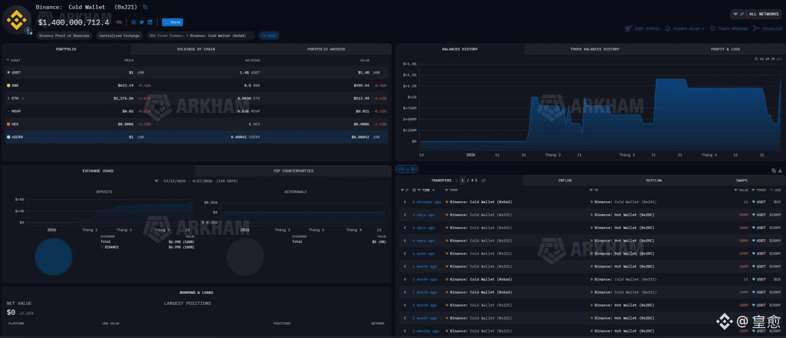Sort transfers by the TIME column arrow
The width and height of the screenshot is (786, 338).
[434, 190]
